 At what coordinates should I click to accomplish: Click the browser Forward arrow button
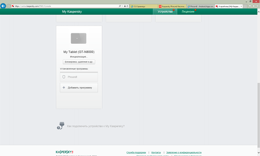pyautogui.click(x=8, y=6)
